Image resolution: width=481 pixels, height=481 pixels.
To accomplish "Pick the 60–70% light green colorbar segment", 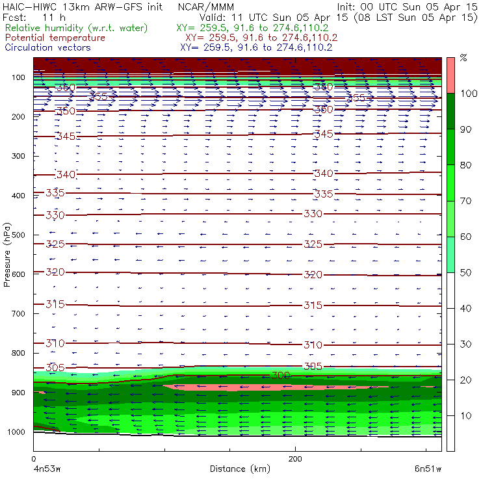I will [x=450, y=218].
